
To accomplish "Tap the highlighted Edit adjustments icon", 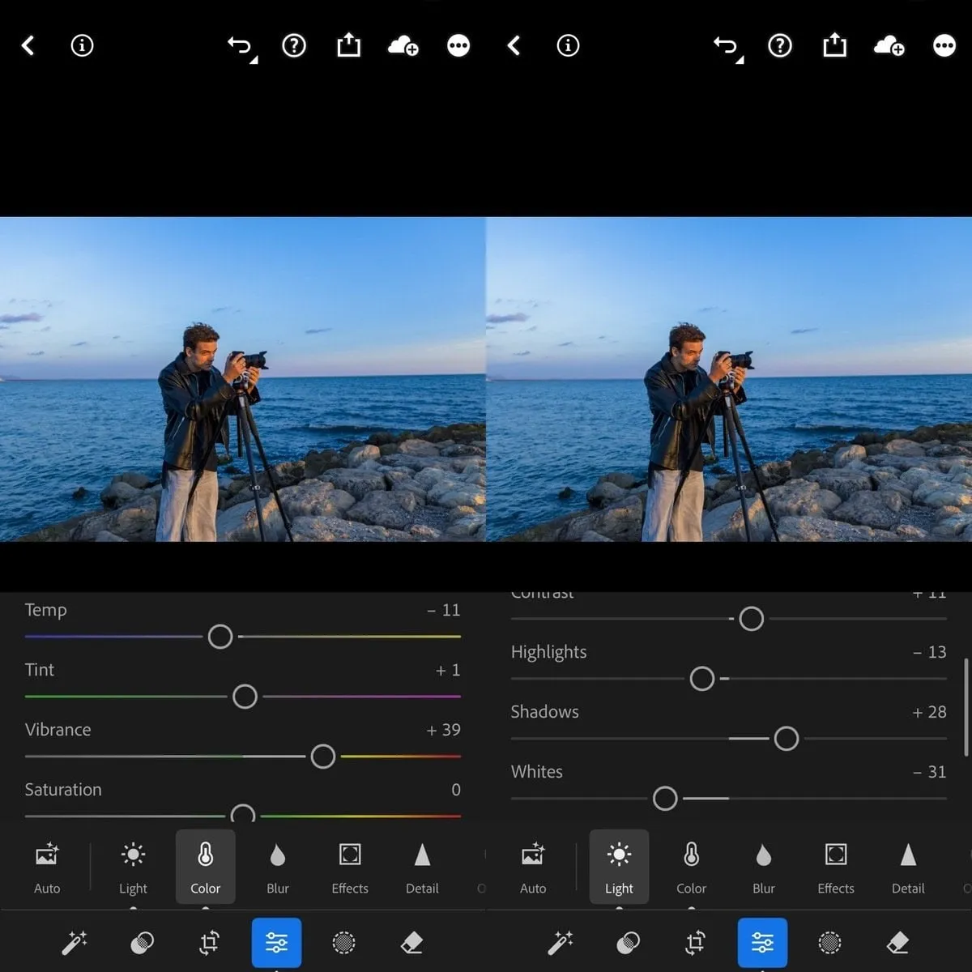I will coord(276,943).
